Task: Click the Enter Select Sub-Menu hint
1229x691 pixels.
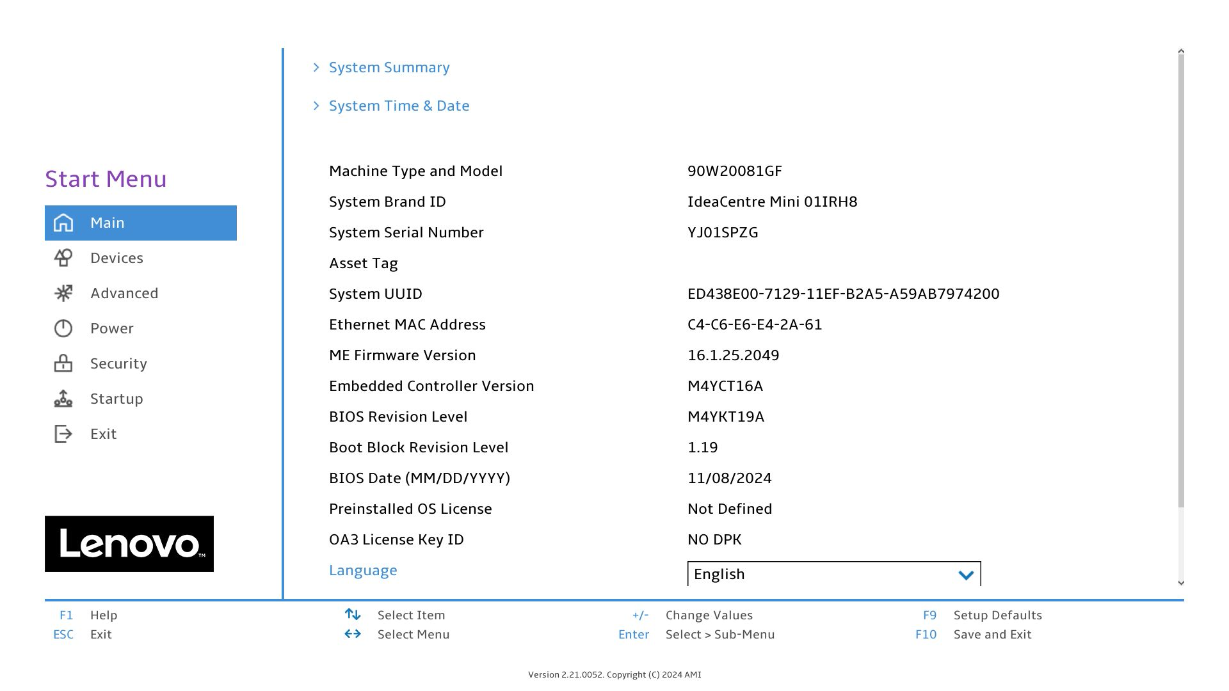Action: coord(696,634)
